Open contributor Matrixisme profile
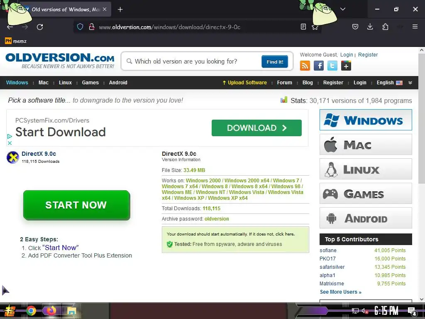The height and width of the screenshot is (319, 425). [332, 283]
